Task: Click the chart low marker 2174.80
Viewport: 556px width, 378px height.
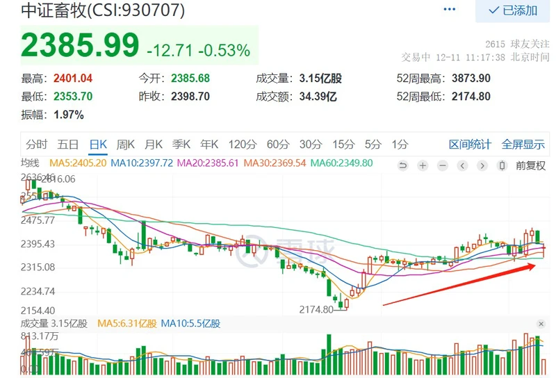Action: pyautogui.click(x=316, y=310)
